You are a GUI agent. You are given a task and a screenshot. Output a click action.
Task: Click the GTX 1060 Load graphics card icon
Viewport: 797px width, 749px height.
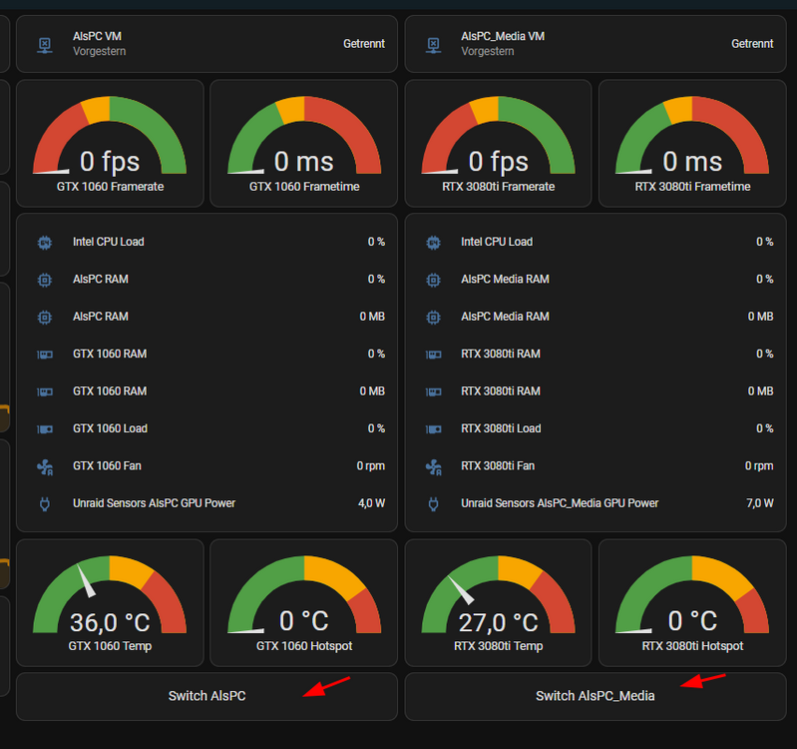45,429
